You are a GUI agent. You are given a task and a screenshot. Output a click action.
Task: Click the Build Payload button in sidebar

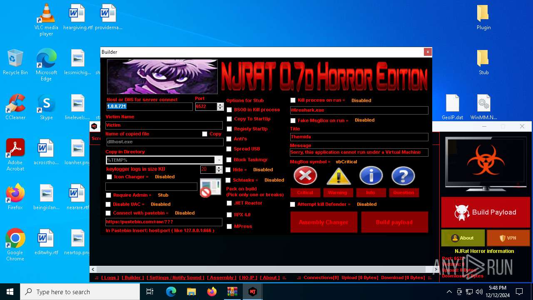485,212
